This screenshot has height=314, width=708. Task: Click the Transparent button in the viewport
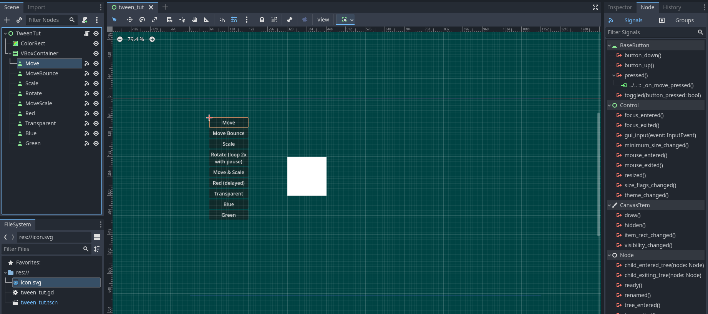pos(229,194)
